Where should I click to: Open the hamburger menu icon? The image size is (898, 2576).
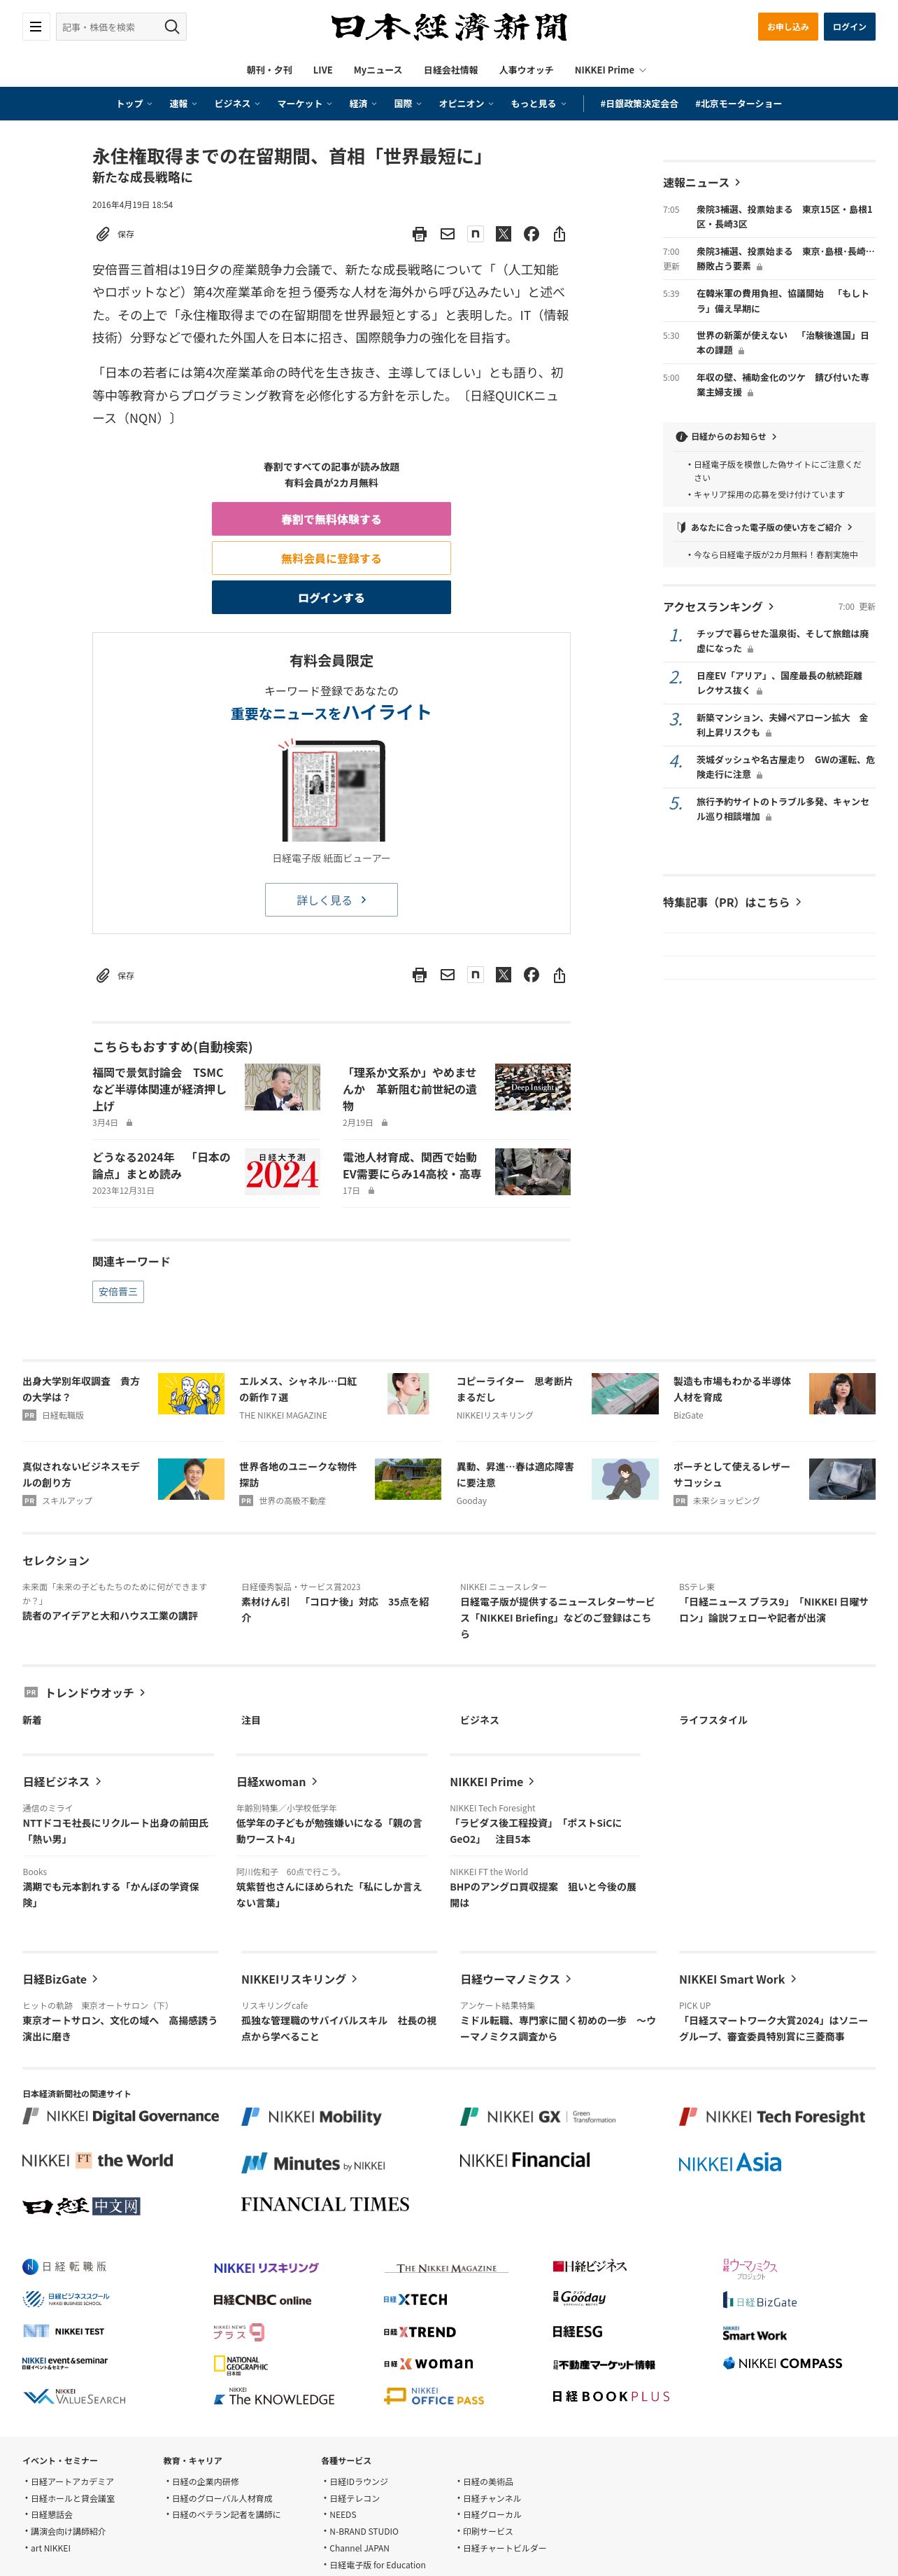tap(36, 27)
